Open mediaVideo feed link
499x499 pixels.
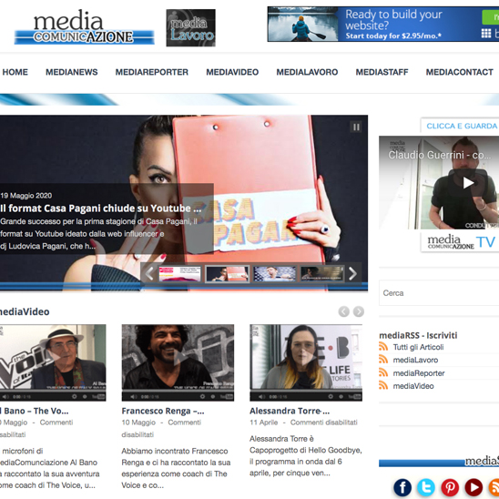click(413, 386)
